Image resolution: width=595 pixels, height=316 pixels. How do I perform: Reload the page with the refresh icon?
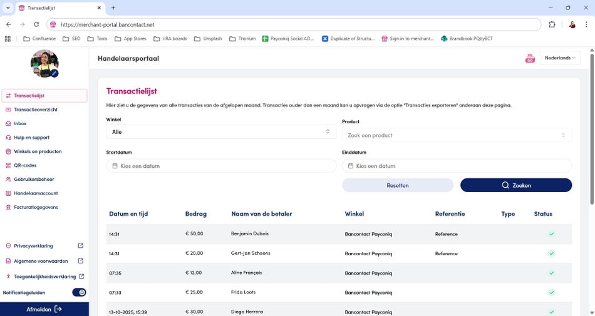point(36,24)
